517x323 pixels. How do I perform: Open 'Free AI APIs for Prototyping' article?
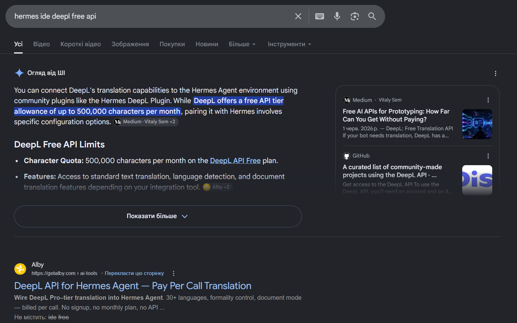pyautogui.click(x=396, y=115)
